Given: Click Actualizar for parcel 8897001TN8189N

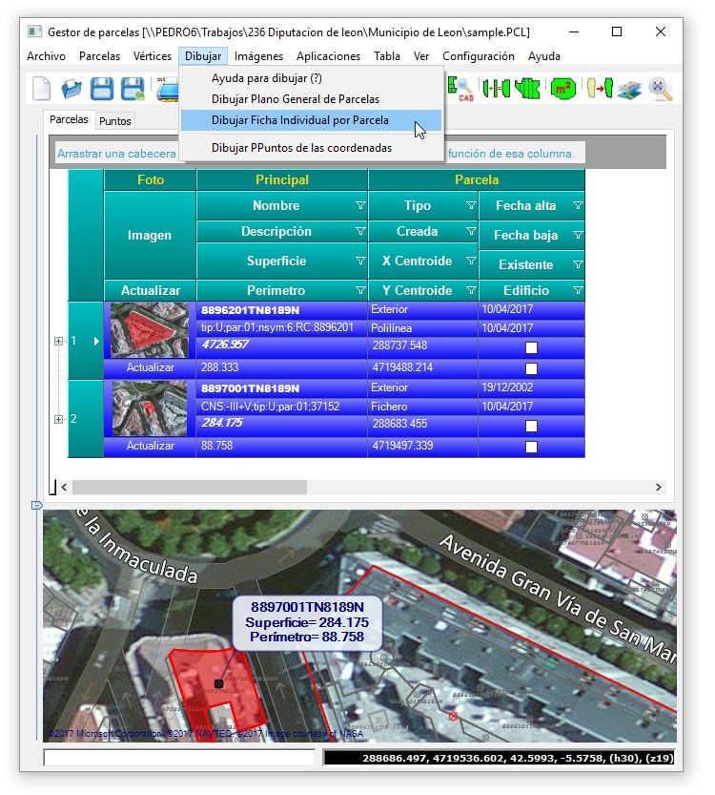Looking at the screenshot, I should [150, 446].
